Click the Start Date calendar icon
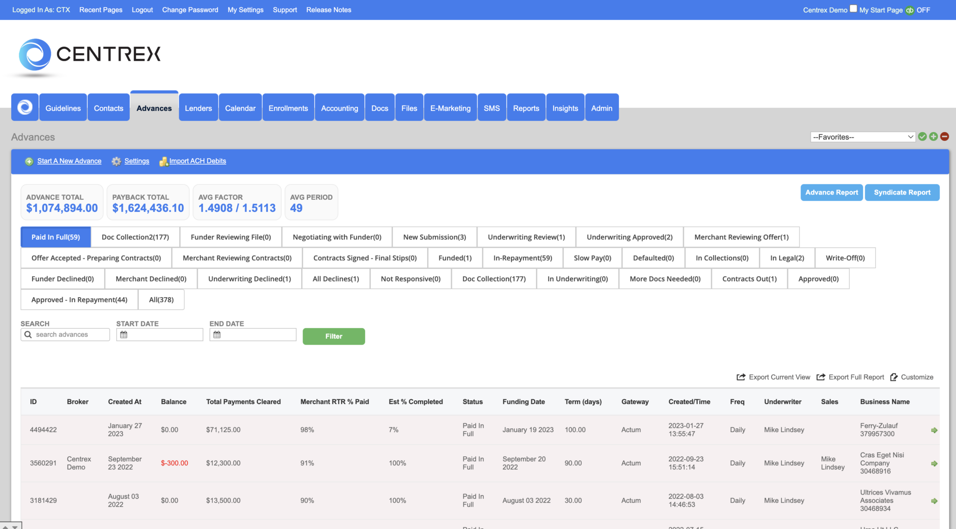This screenshot has height=529, width=956. 124,334
